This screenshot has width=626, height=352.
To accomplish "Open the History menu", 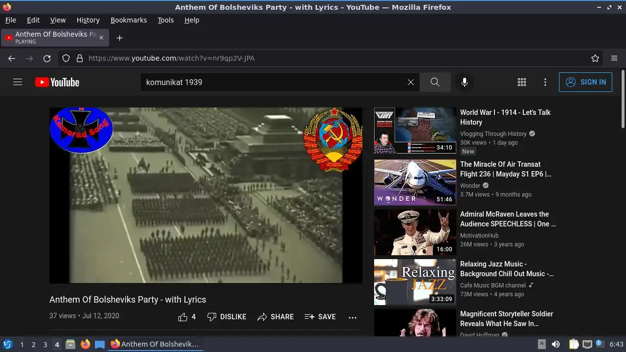I will 88,20.
